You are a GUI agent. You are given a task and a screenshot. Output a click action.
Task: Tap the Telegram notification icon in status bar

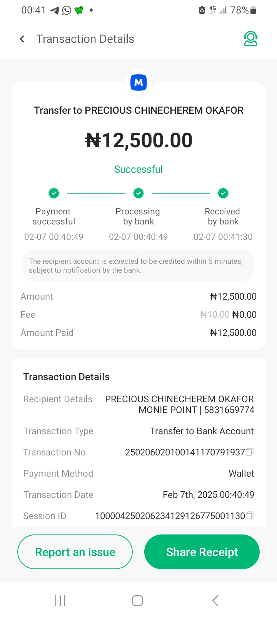[55, 10]
